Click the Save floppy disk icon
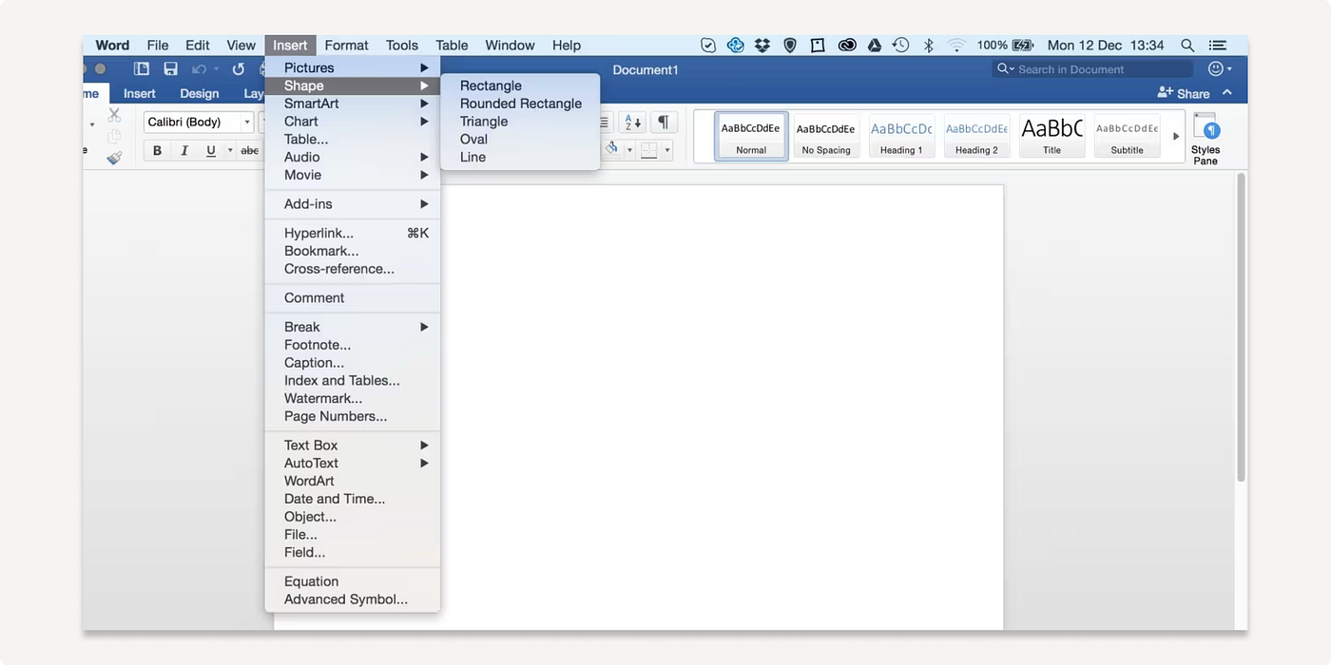Image resolution: width=1331 pixels, height=665 pixels. coord(170,68)
